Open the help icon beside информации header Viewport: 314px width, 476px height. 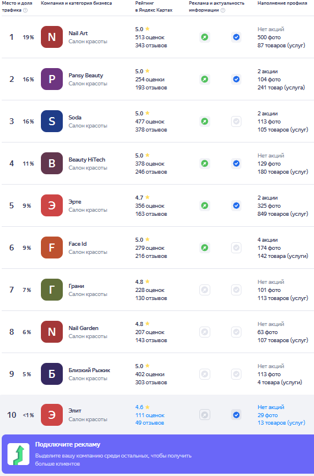tap(223, 10)
